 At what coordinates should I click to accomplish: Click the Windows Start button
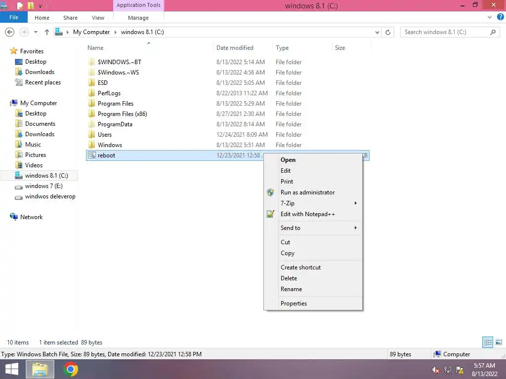(12, 369)
